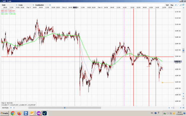Move chart left with horizontal scrollbar arrow
Screen dimensions: 186x116
[x=14, y=108]
